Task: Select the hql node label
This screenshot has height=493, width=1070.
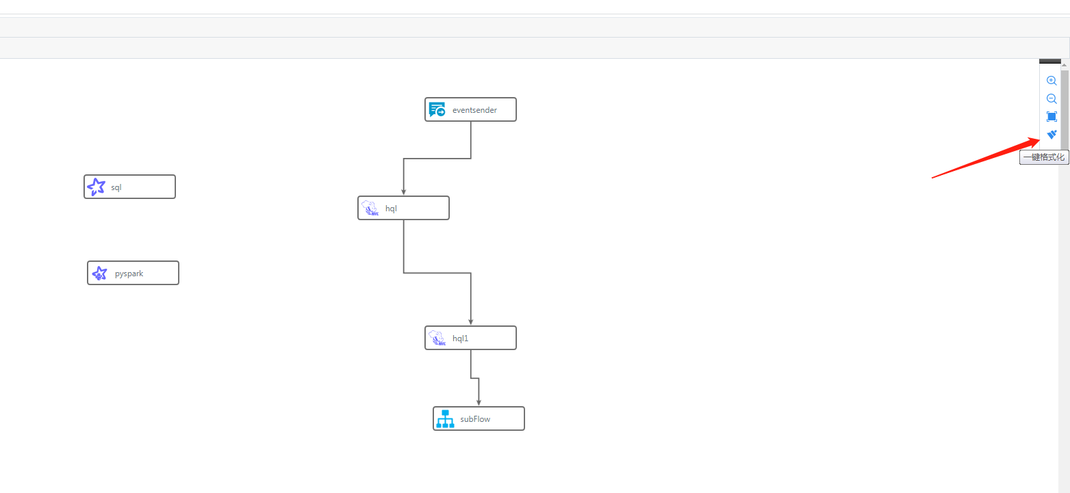Action: 391,209
